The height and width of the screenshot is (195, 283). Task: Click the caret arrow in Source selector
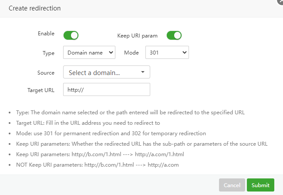point(142,72)
